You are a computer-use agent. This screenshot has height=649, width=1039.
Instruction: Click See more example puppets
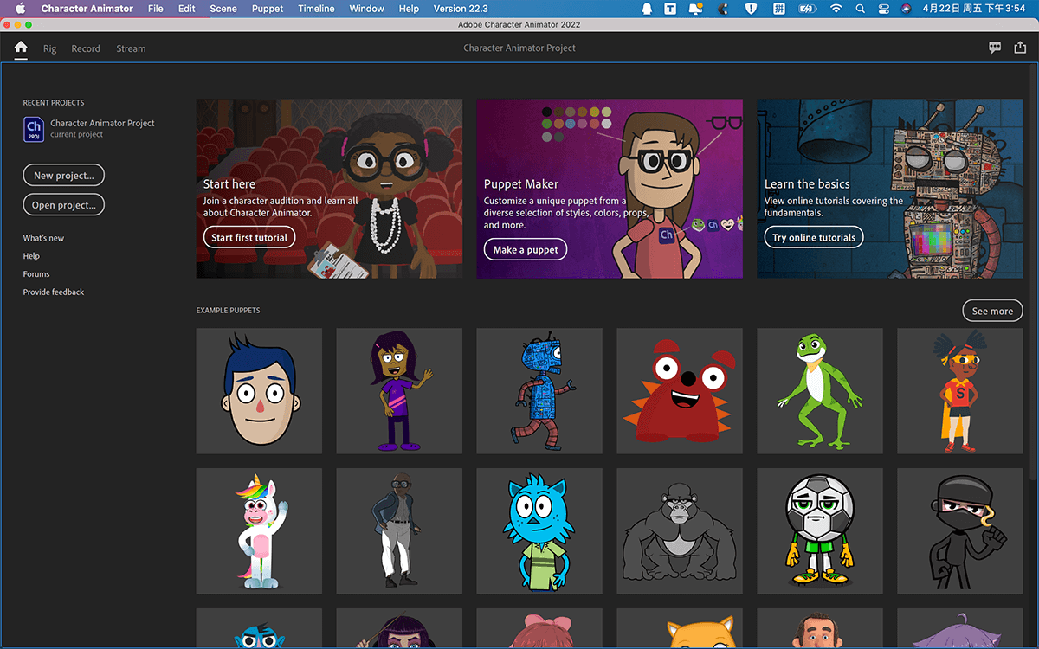[992, 311]
